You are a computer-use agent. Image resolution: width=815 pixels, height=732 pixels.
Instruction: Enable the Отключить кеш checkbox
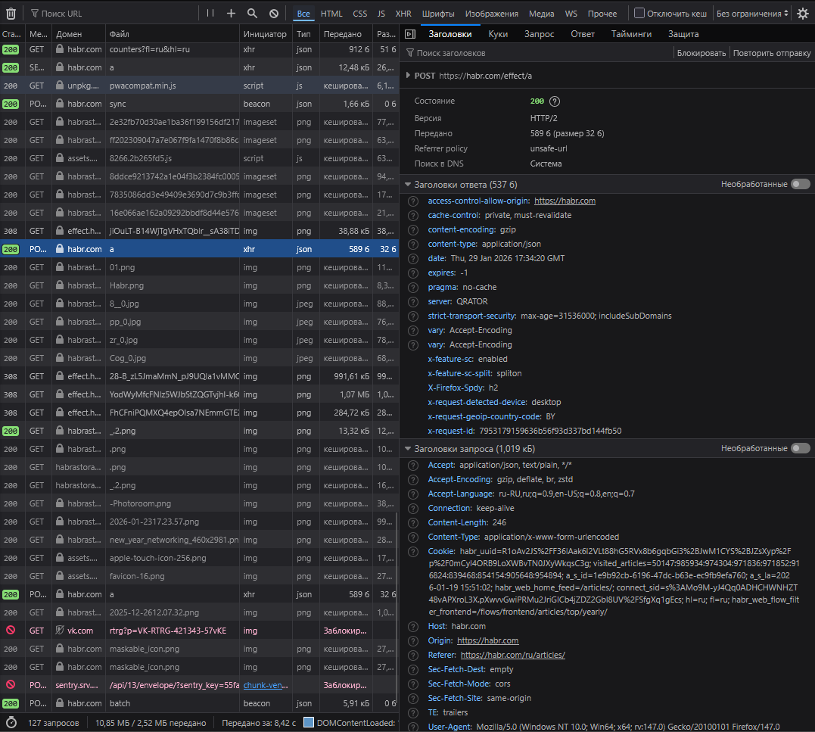[639, 13]
